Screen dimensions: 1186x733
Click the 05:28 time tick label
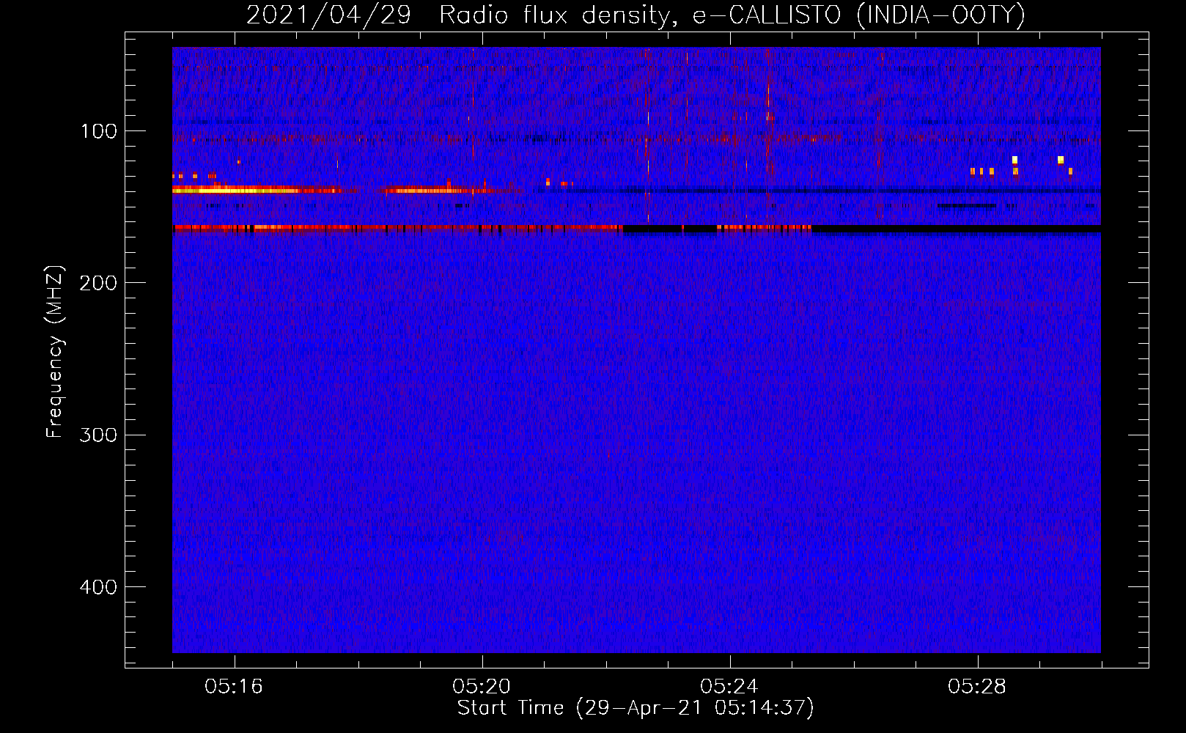(x=977, y=687)
